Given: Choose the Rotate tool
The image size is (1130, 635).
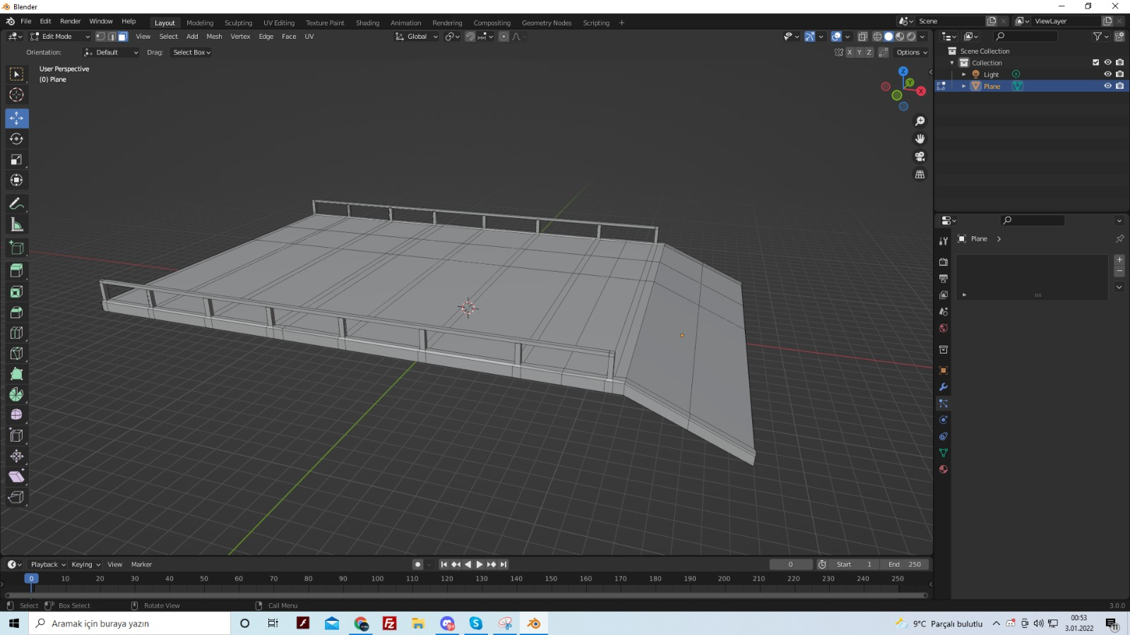Looking at the screenshot, I should point(16,139).
